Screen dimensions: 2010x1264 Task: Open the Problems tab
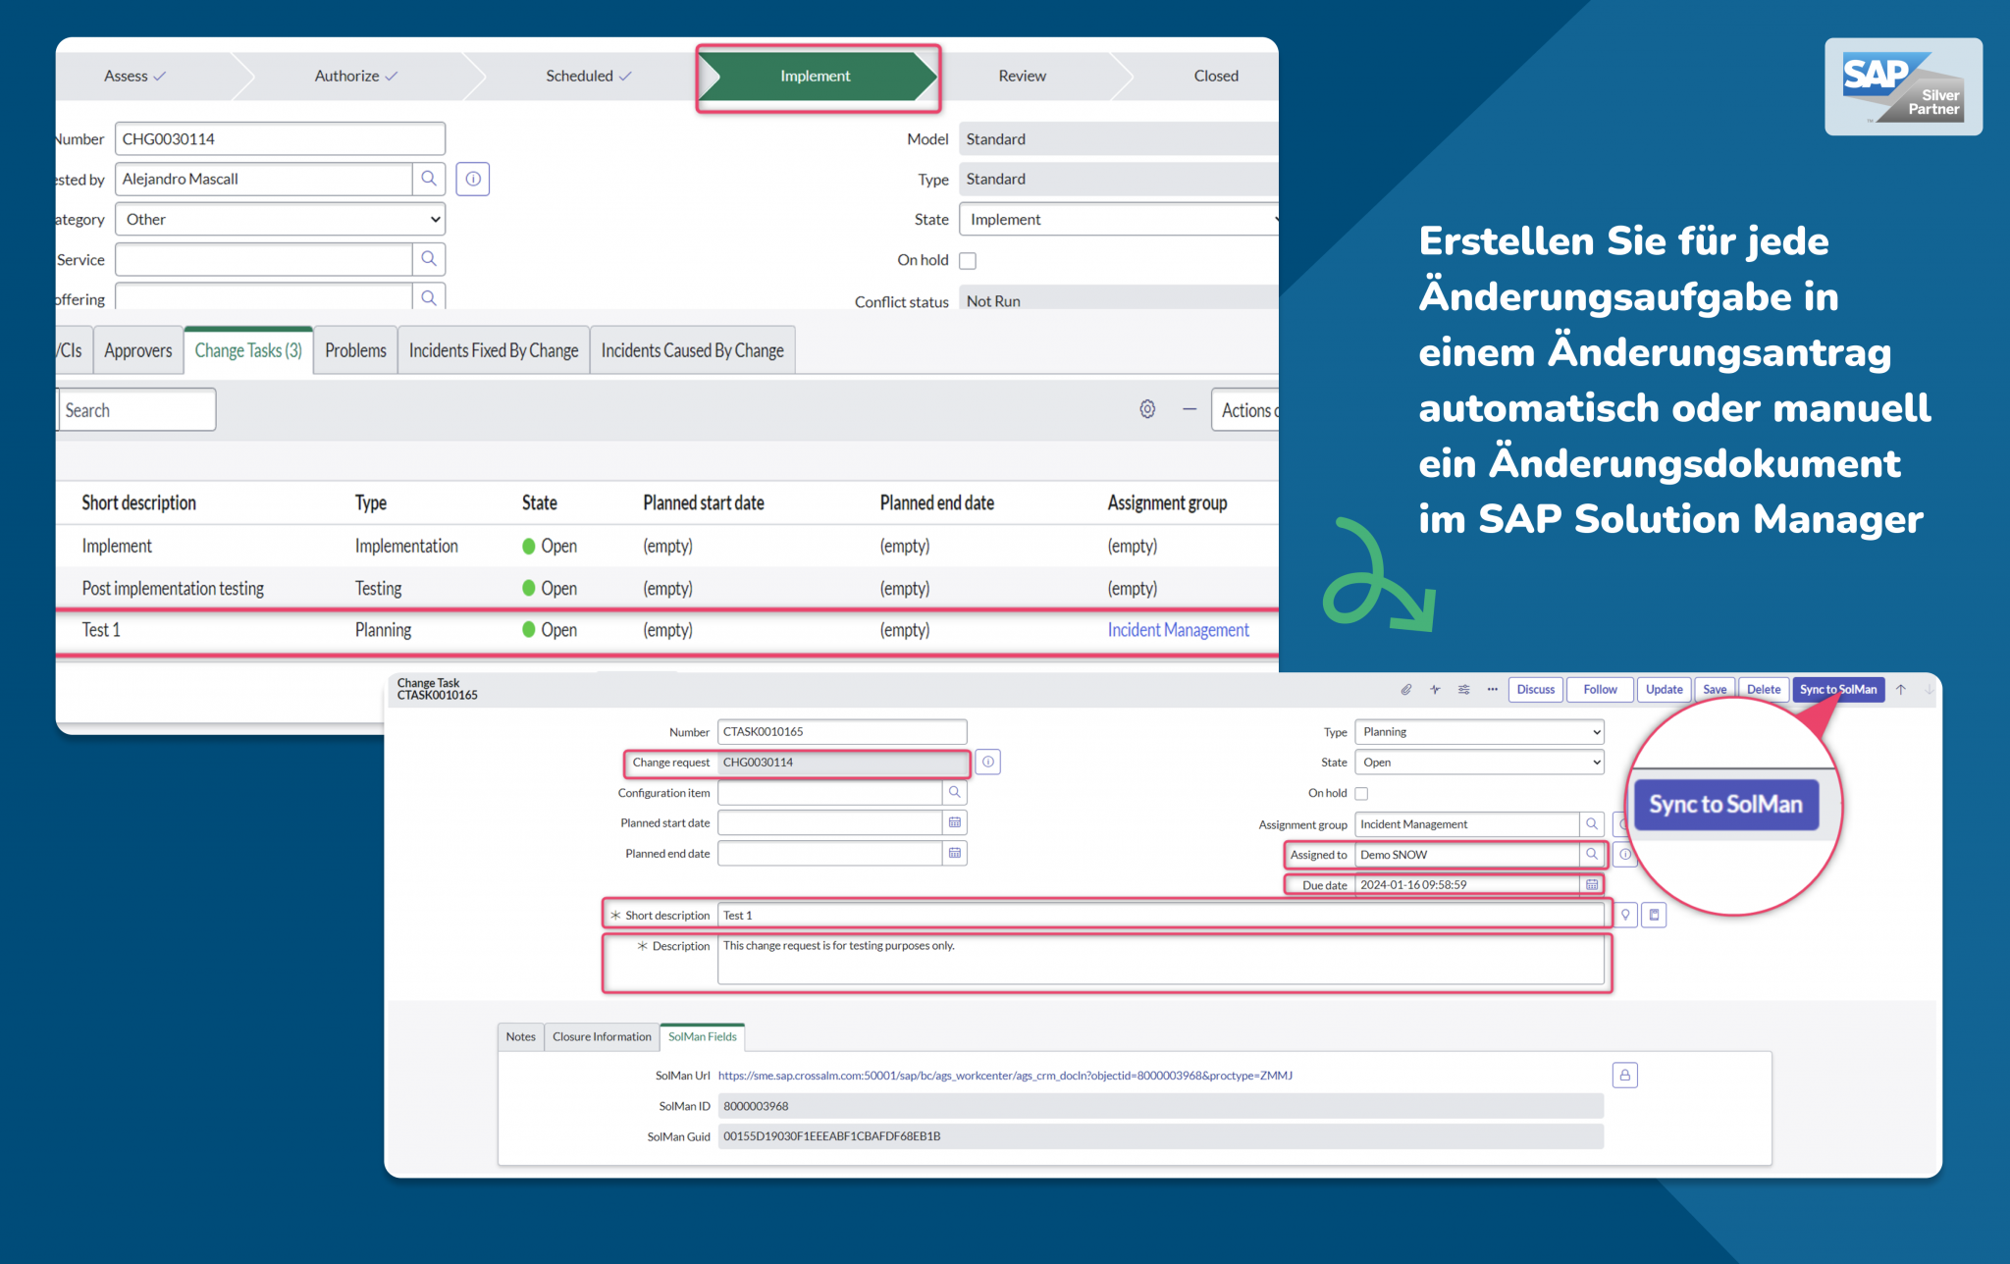point(355,350)
